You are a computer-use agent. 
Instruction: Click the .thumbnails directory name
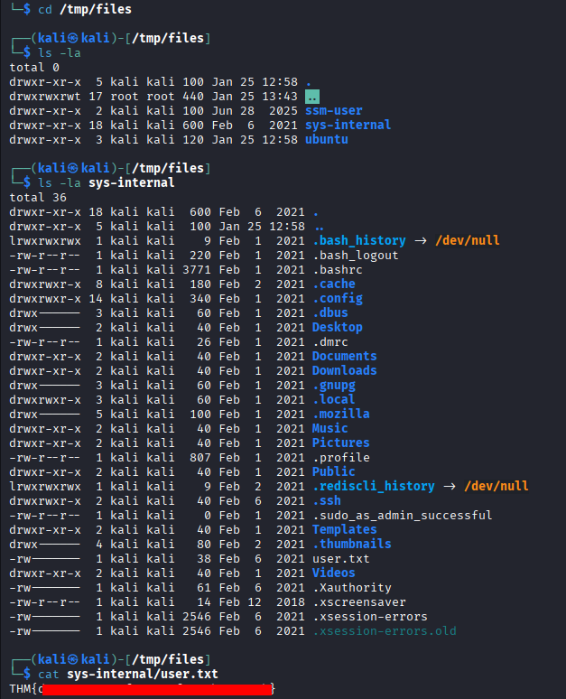click(352, 544)
